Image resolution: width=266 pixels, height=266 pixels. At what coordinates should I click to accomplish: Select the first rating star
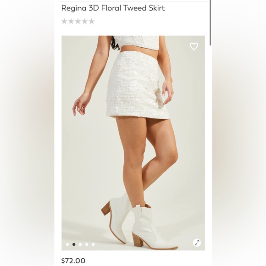point(64,22)
